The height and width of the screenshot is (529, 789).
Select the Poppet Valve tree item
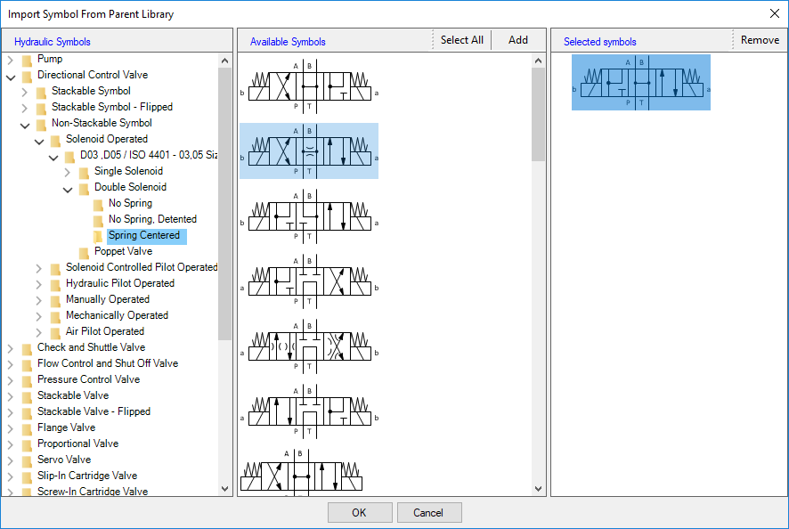click(123, 251)
